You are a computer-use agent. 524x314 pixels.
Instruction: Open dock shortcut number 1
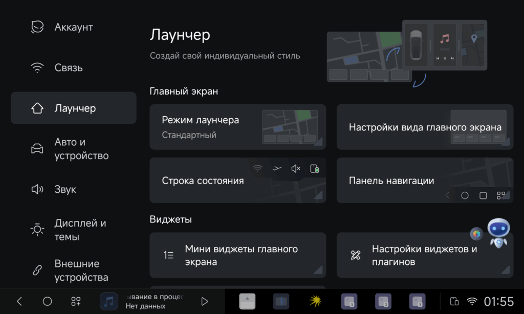pos(349,301)
